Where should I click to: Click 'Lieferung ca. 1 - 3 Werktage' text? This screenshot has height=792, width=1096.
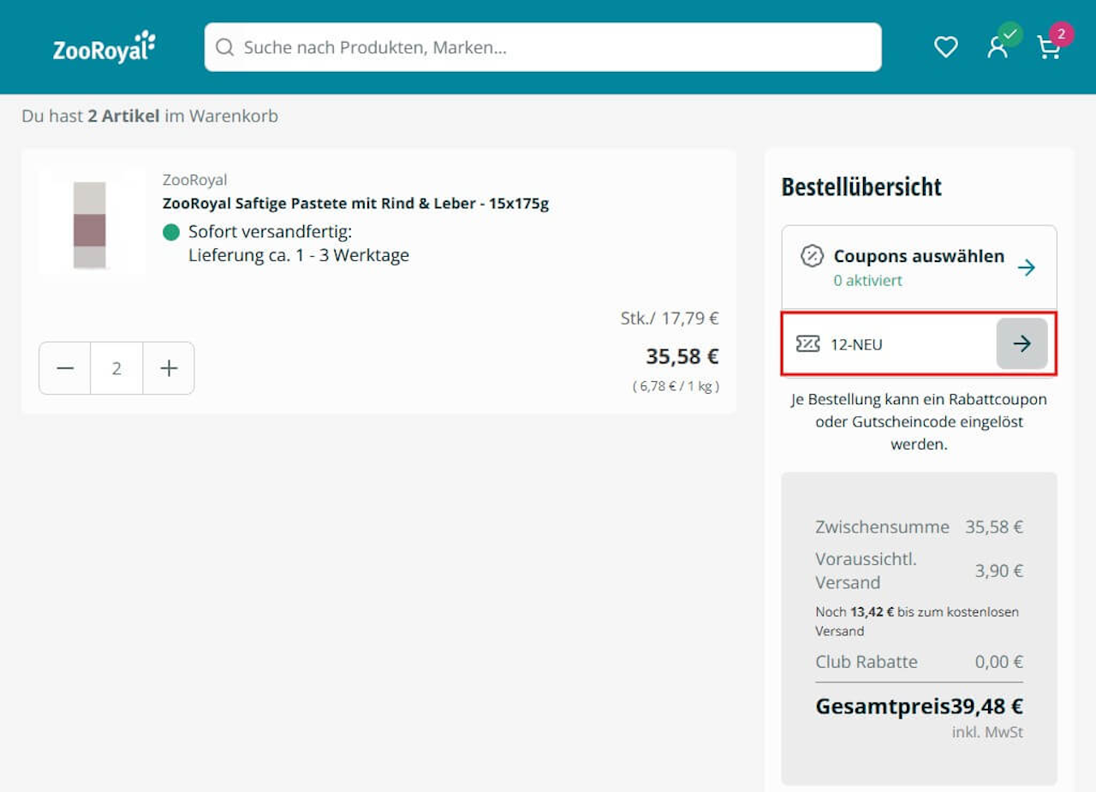(x=299, y=255)
